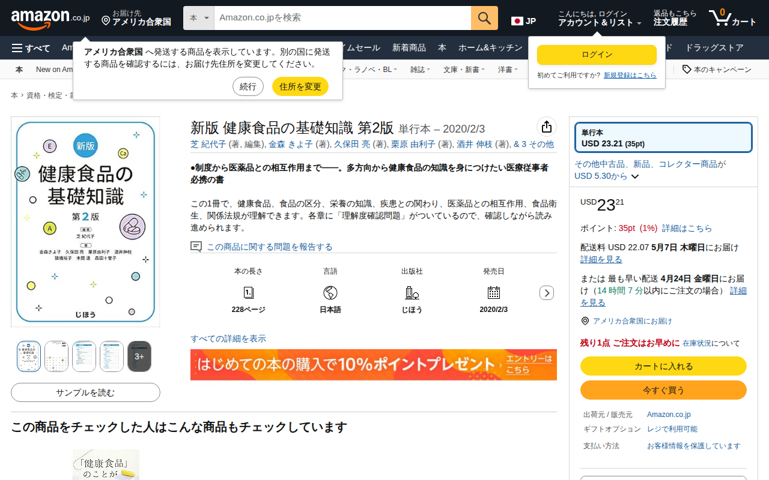This screenshot has height=480, width=769.
Task: Open author 酒井 伸枝 link
Action: tap(474, 144)
